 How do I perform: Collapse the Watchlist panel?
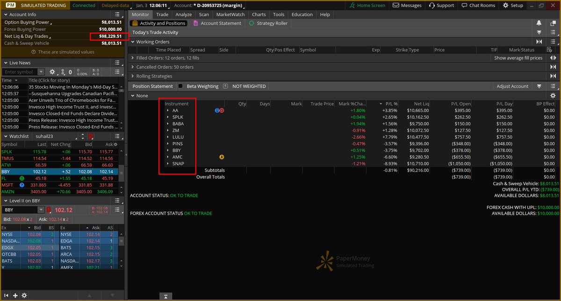(x=6, y=136)
